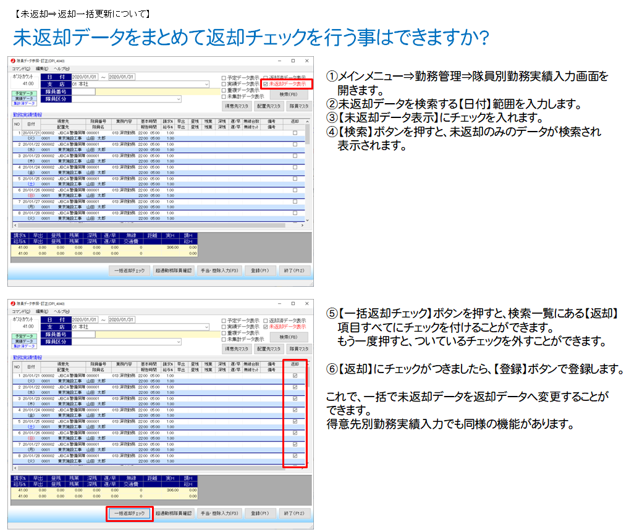Tick the 返却 checkbox for row 1 in upper window

pyautogui.click(x=295, y=133)
